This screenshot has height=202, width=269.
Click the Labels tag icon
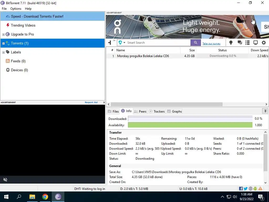tap(8, 52)
